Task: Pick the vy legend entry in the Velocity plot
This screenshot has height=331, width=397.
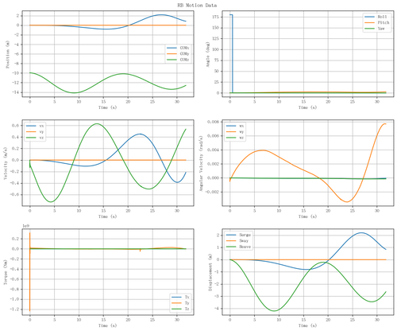Action: tap(35, 131)
